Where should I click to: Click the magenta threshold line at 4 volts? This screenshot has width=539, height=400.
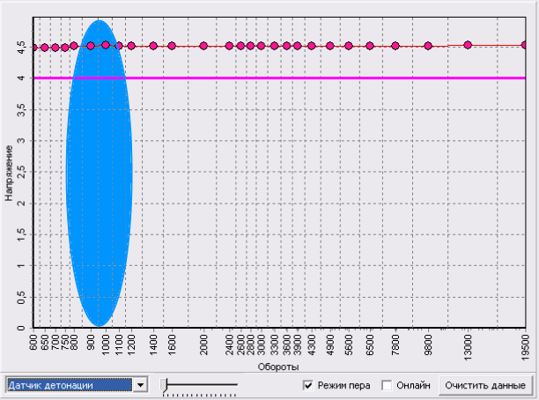(309, 78)
